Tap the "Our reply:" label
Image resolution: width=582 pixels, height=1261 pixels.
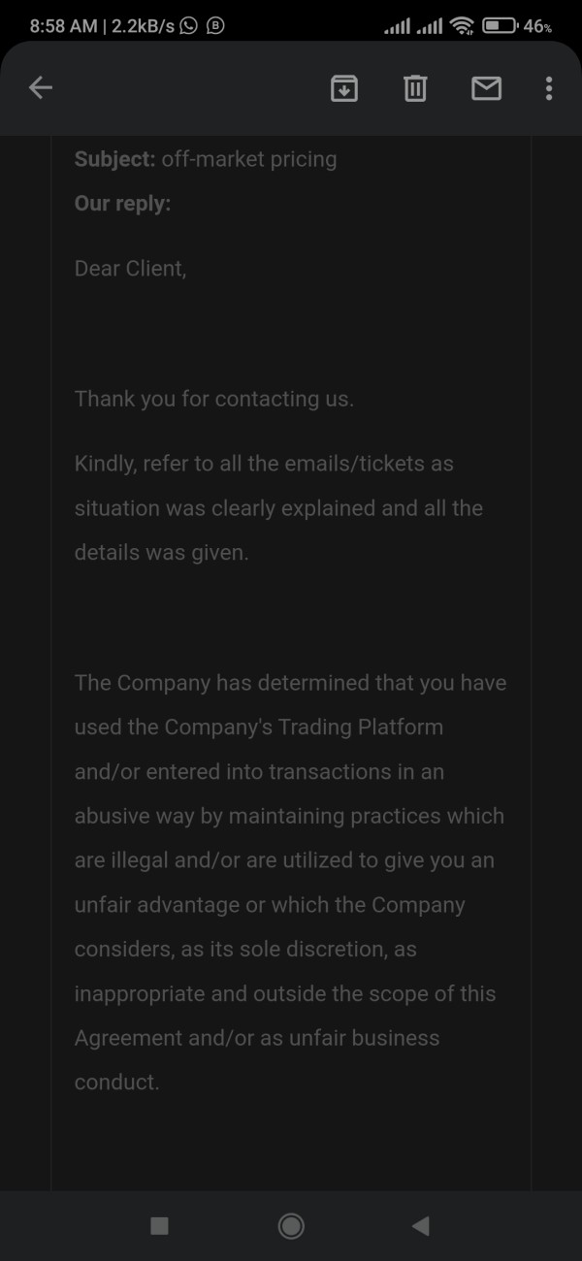tap(122, 204)
